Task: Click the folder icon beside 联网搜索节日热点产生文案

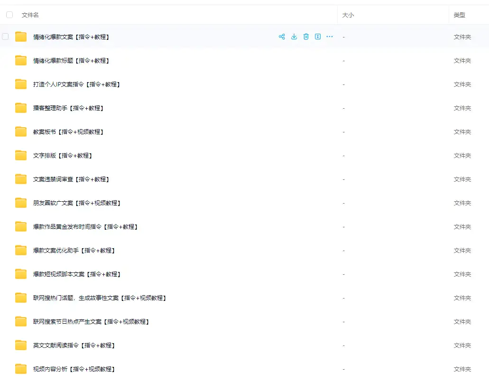Action: pos(21,321)
